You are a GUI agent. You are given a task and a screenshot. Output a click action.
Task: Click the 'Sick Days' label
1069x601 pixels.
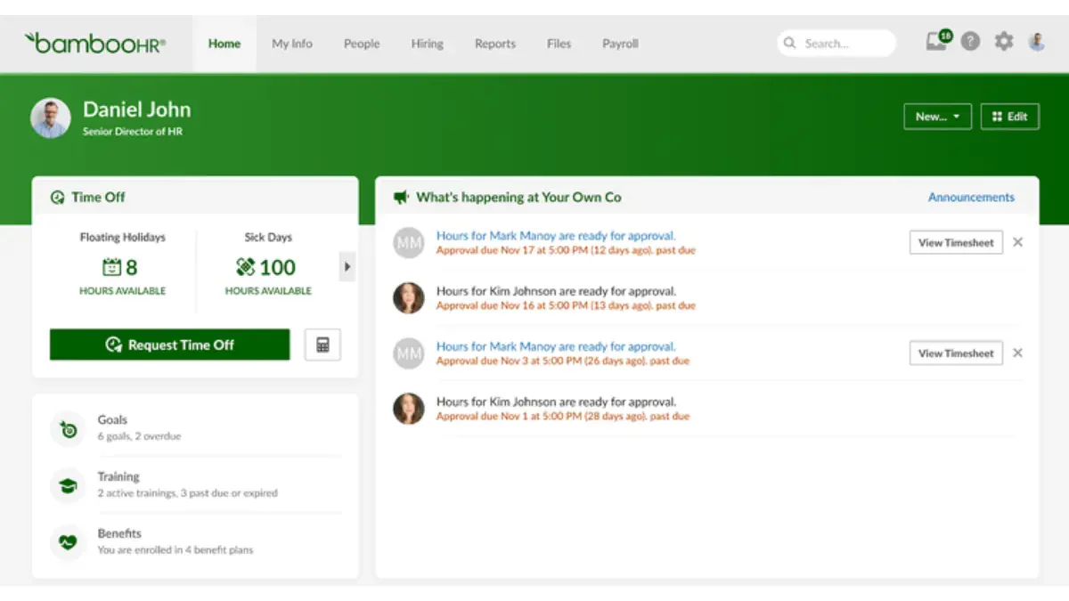[x=268, y=237]
